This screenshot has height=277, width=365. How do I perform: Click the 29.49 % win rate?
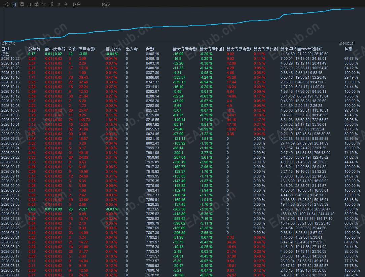[x=351, y=77]
